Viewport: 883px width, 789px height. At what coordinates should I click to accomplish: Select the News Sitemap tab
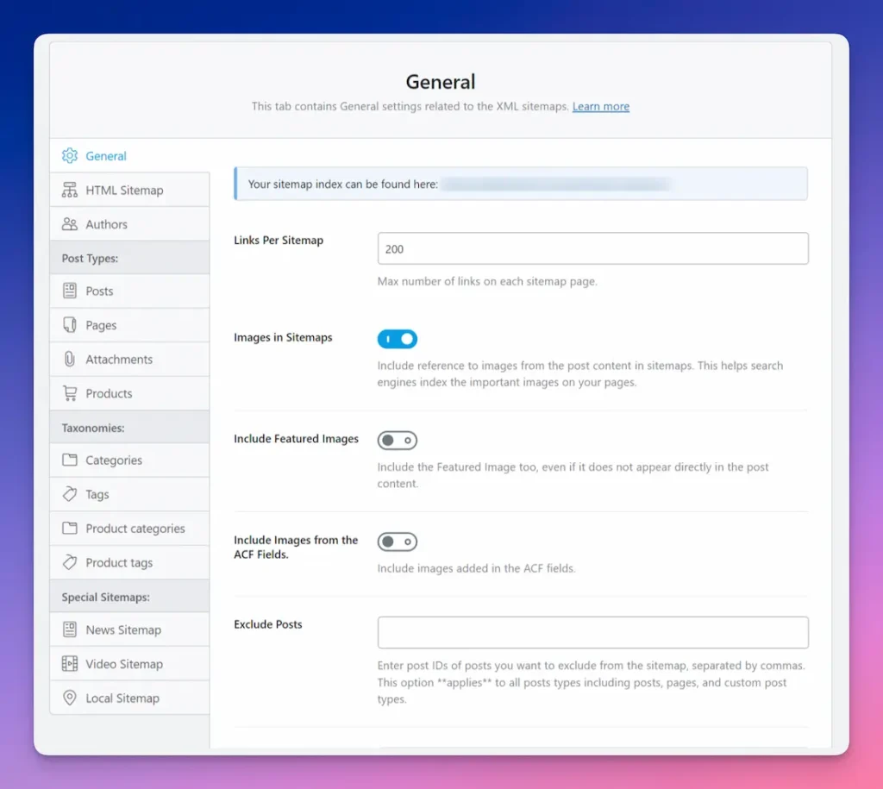[123, 630]
